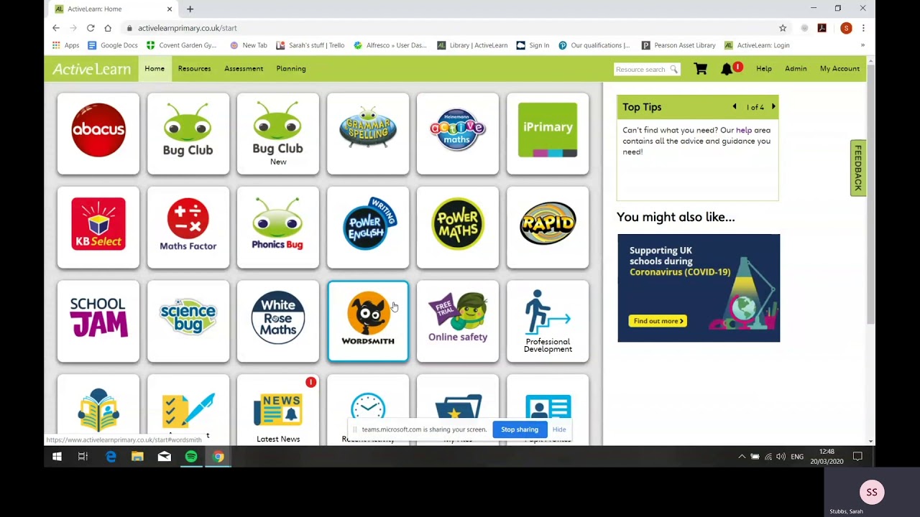Open the Rapid tile
This screenshot has width=920, height=517.
click(x=548, y=228)
